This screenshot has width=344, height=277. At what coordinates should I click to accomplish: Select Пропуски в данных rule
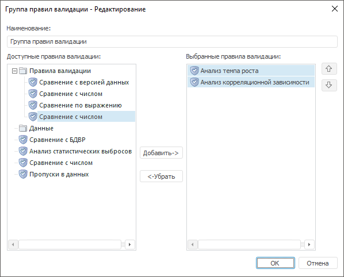59,174
